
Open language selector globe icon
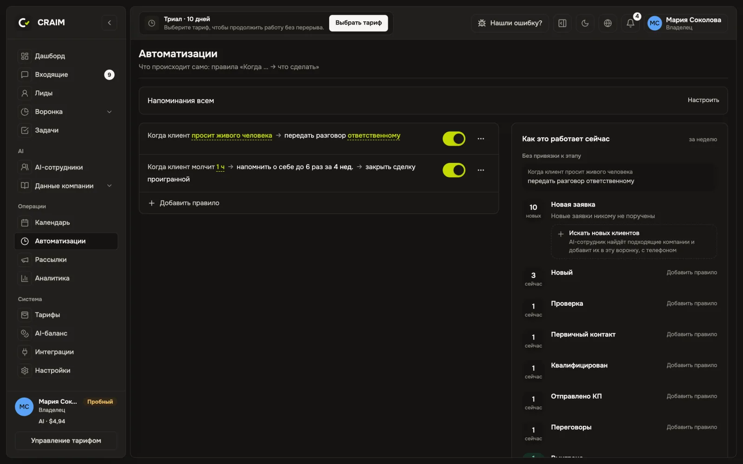click(x=607, y=23)
